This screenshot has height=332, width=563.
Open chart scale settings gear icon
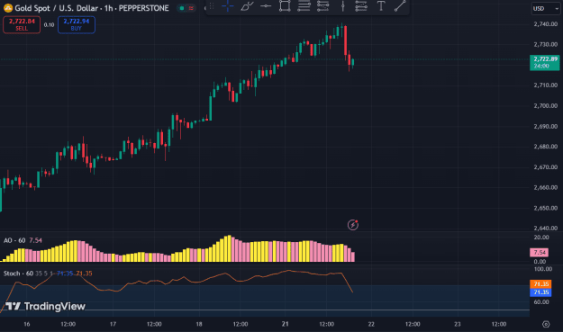pos(546,324)
